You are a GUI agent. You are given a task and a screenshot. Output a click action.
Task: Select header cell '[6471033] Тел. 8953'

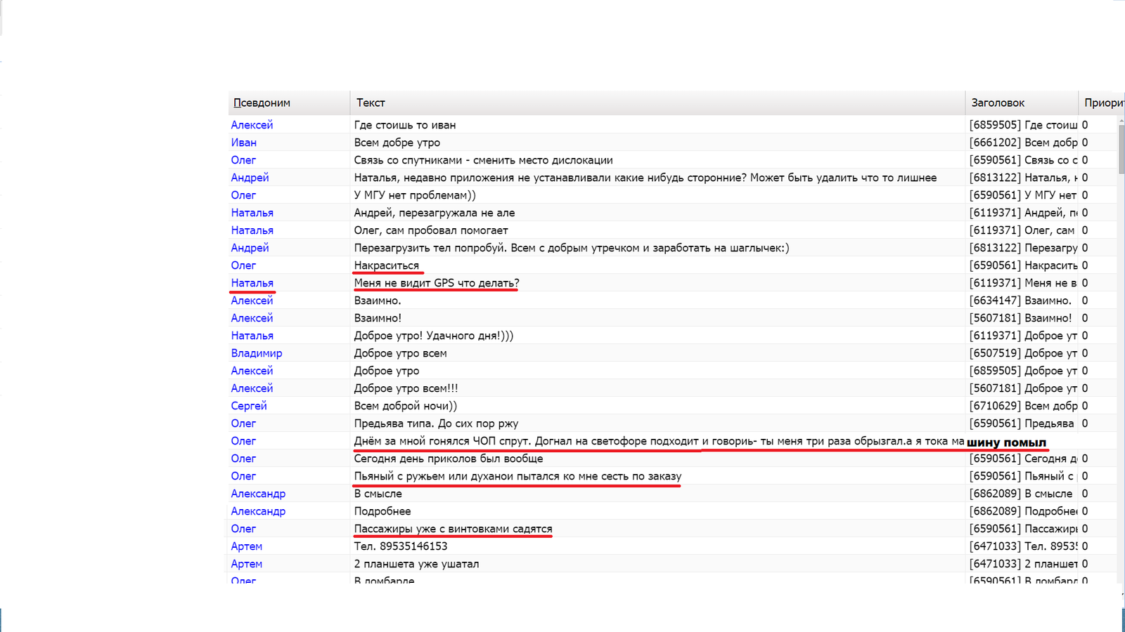(1023, 546)
